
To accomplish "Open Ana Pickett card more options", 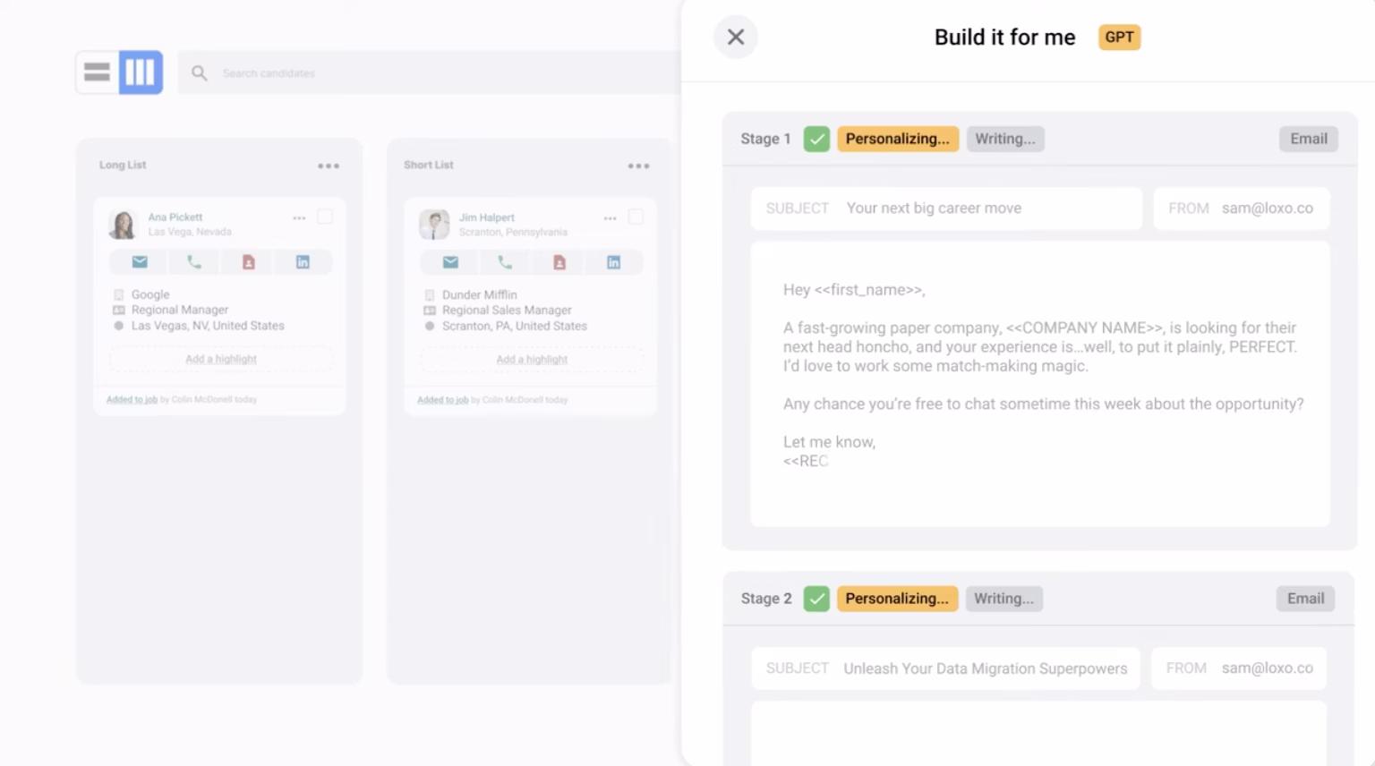I will (x=299, y=217).
